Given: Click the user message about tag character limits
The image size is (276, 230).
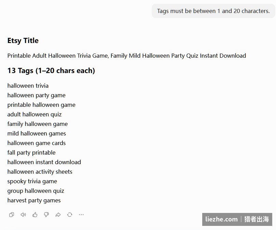Looking at the screenshot, I should 213,11.
